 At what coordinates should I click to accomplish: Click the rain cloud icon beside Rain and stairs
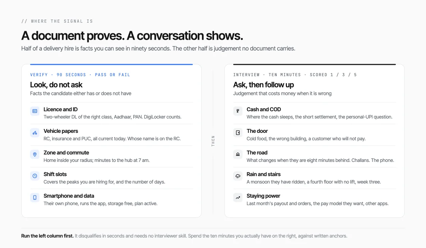point(238,176)
